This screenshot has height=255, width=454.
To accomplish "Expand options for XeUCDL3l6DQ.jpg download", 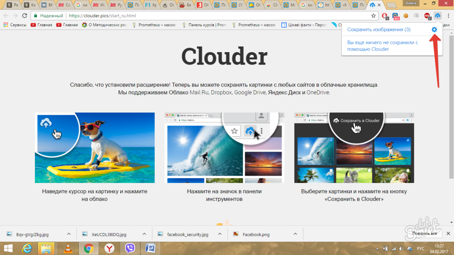I will pos(144,234).
